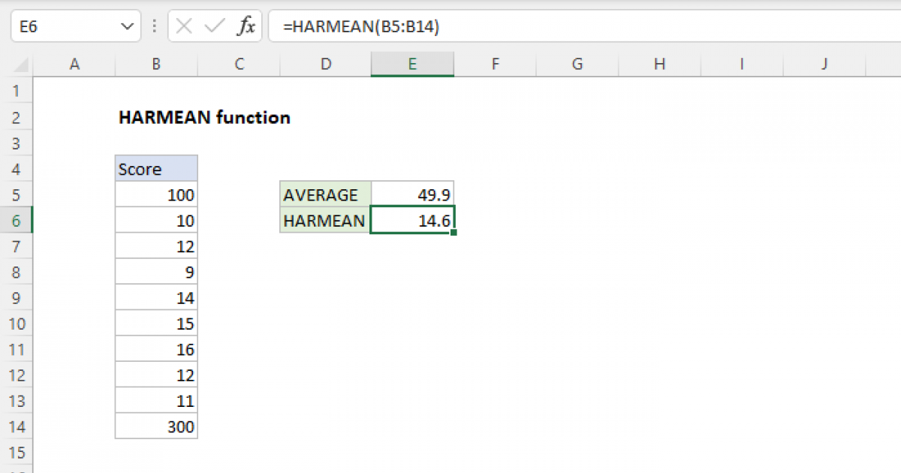Image resolution: width=901 pixels, height=473 pixels.
Task: Select the cell containing AVERAGE label
Action: click(x=320, y=194)
